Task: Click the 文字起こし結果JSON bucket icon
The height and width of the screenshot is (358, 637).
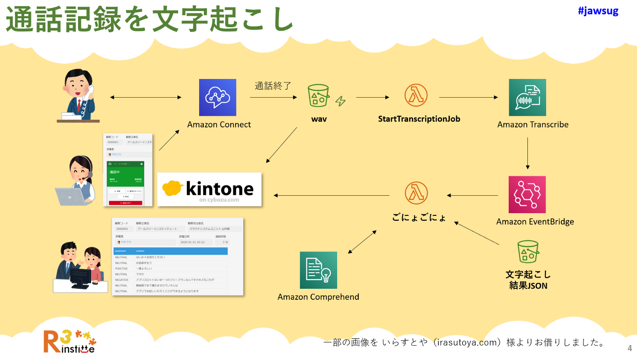Action: point(528,252)
